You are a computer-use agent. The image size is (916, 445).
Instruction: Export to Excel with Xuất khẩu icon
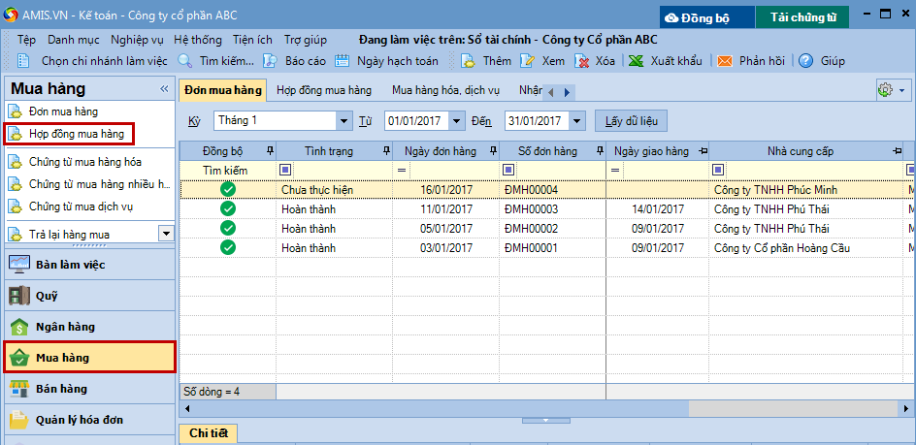[636, 60]
